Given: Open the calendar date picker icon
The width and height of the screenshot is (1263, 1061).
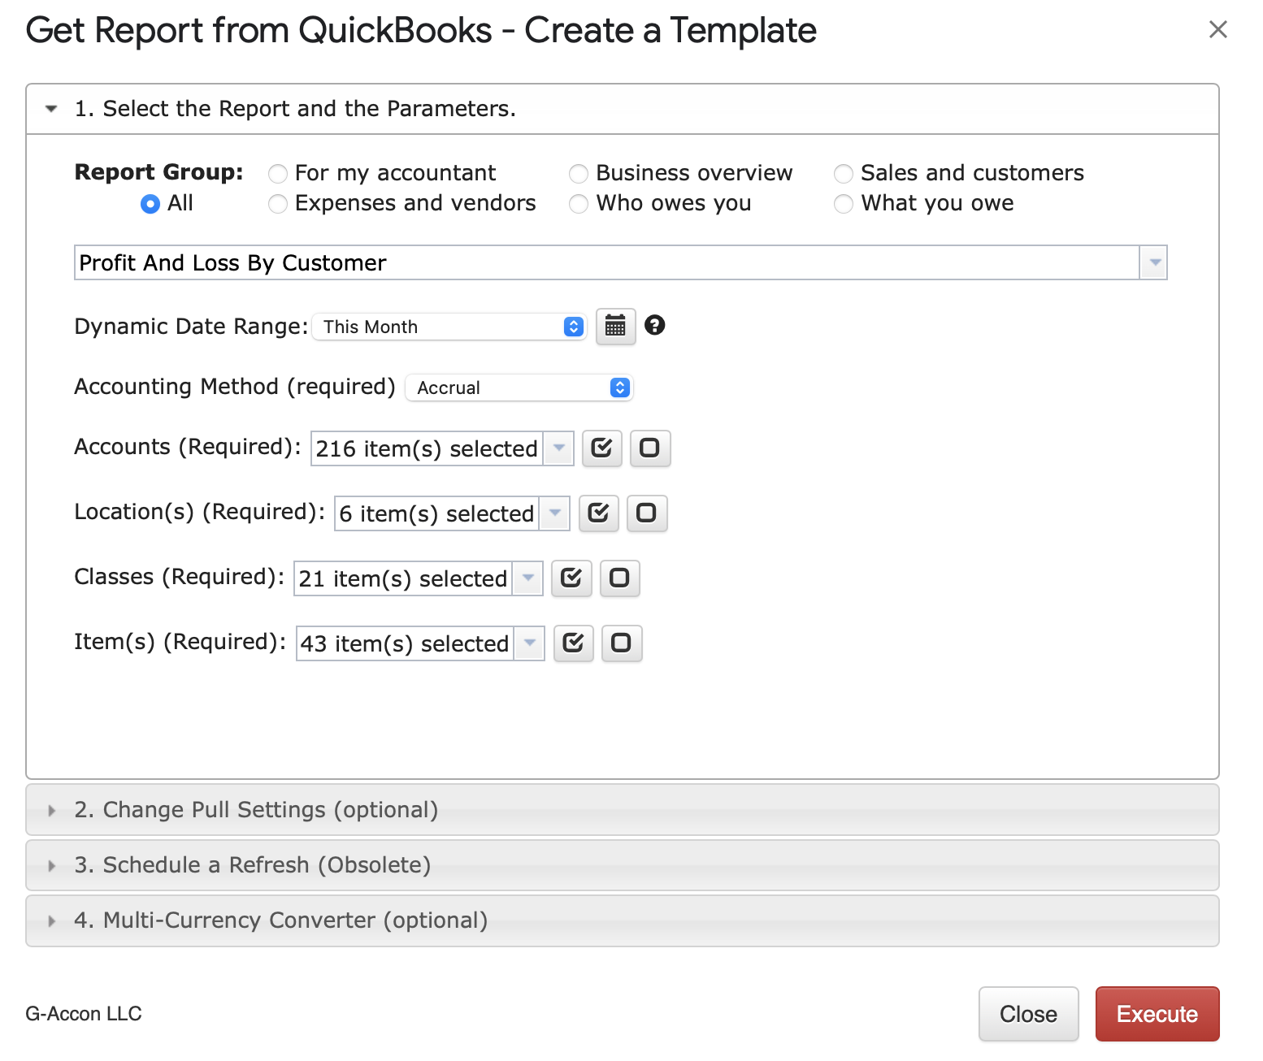Looking at the screenshot, I should [615, 327].
